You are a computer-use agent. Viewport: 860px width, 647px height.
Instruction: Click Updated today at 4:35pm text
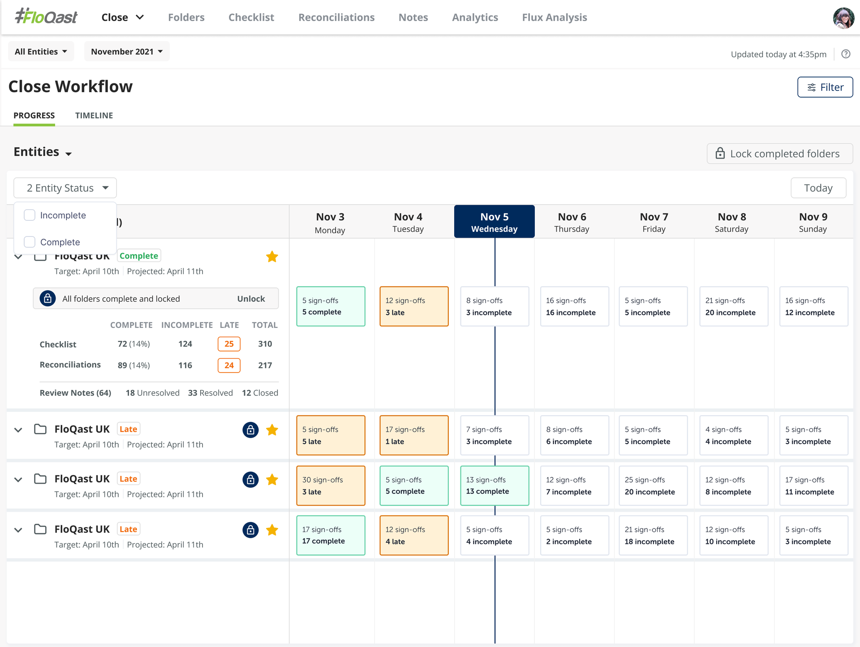pos(778,54)
